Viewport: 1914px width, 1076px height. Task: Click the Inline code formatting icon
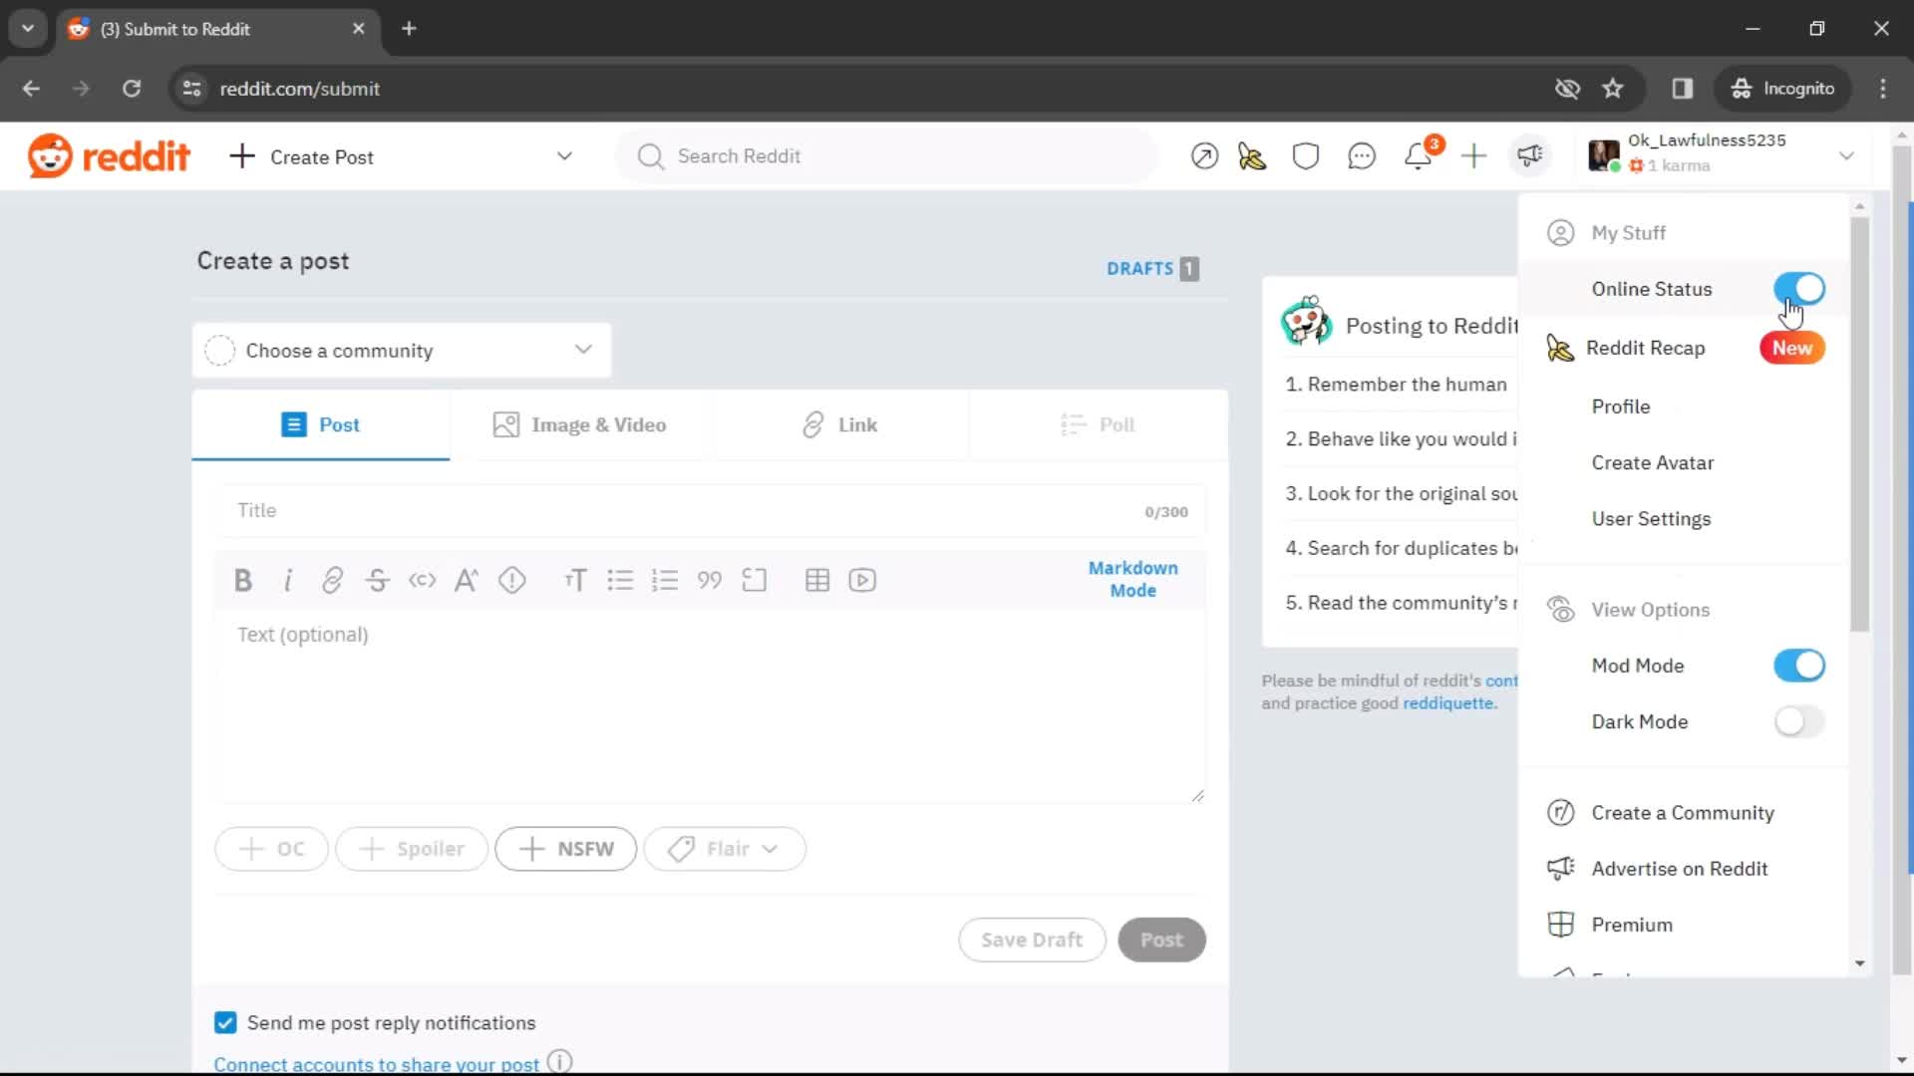pyautogui.click(x=422, y=580)
